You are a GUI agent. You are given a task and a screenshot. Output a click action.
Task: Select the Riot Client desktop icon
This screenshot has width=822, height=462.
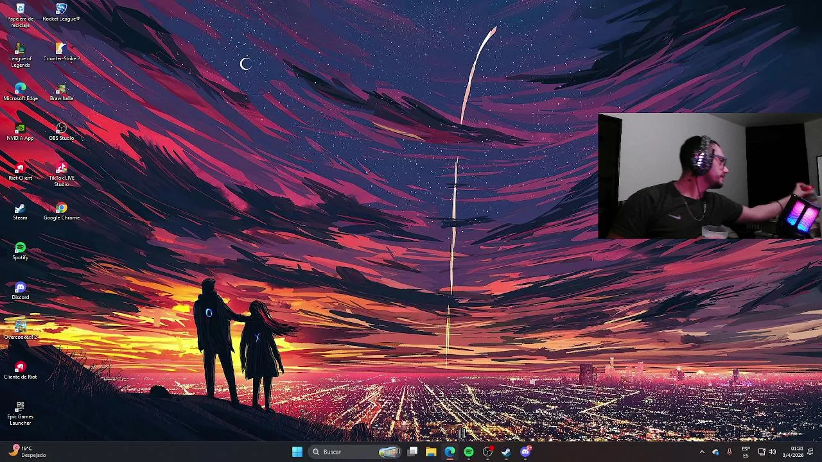tap(20, 171)
